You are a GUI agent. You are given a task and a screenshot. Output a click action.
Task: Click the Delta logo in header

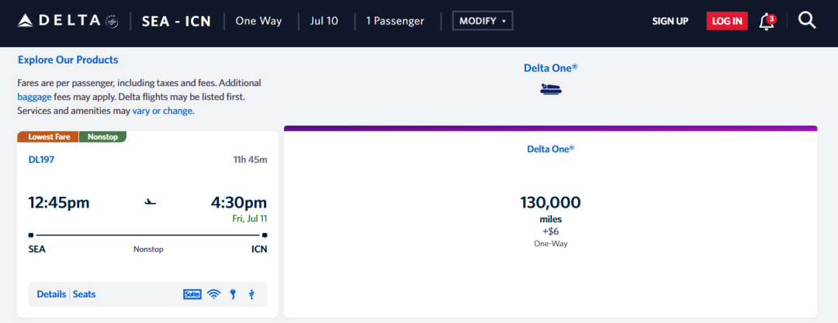(x=66, y=21)
